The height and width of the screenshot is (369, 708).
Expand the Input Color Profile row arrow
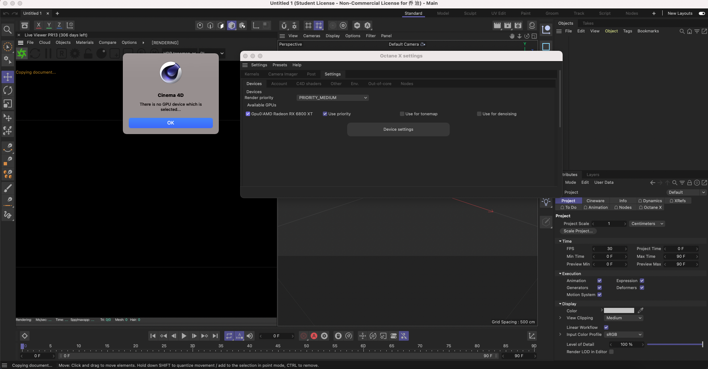tap(560, 334)
